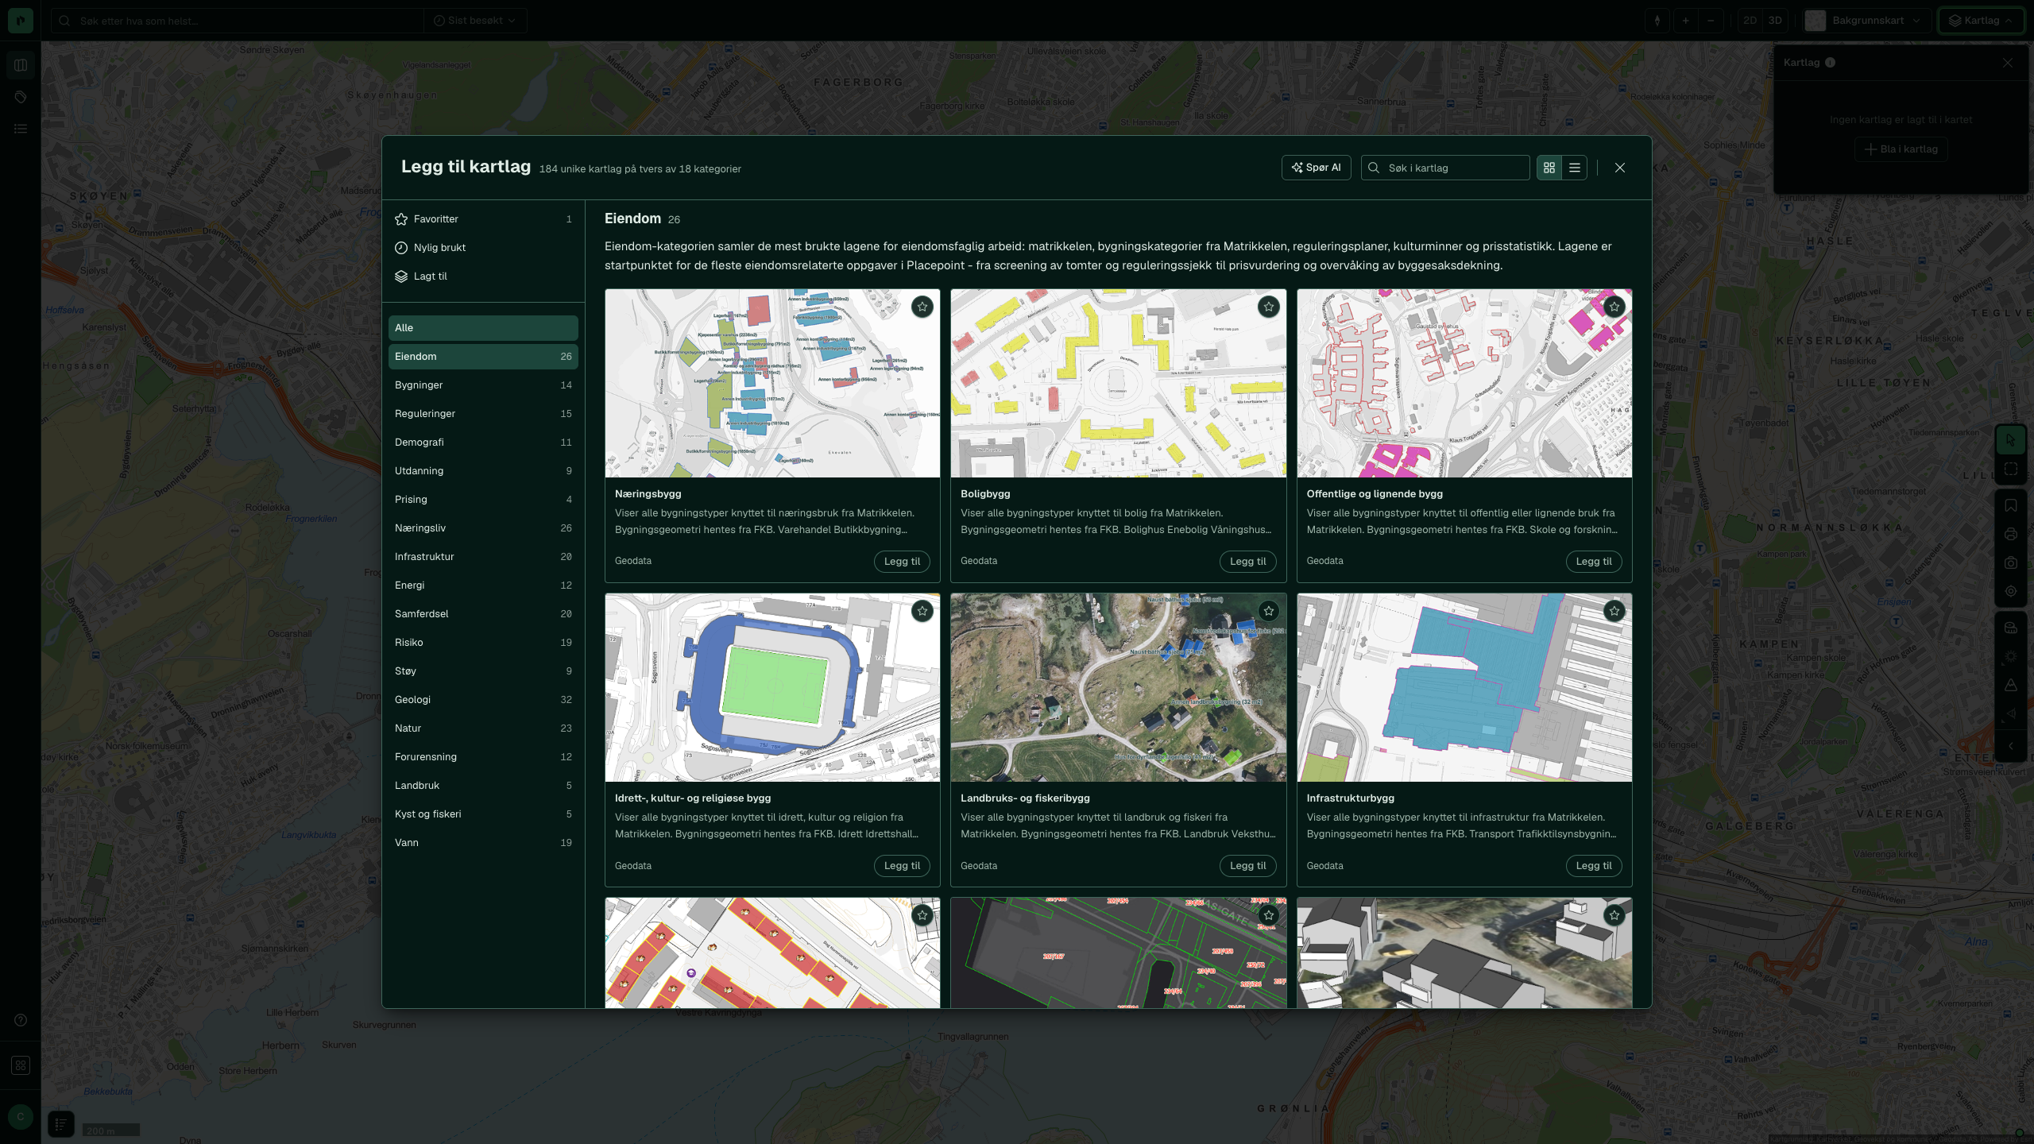
Task: Switch to grid view of map layers
Action: (1549, 168)
